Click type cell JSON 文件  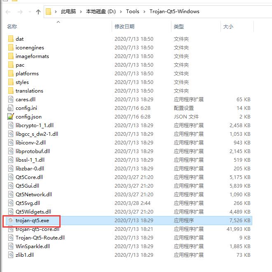pyautogui.click(x=186, y=117)
